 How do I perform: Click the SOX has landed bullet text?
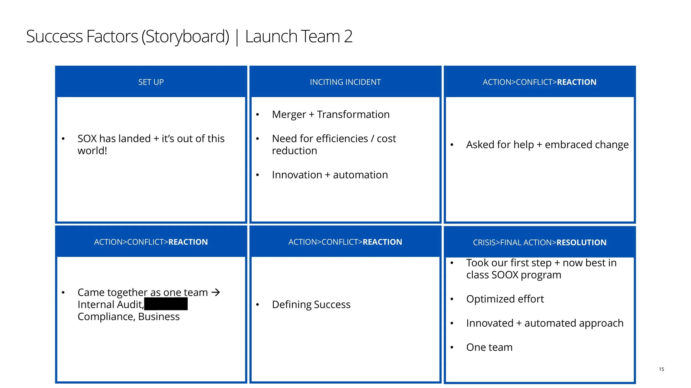(x=151, y=145)
